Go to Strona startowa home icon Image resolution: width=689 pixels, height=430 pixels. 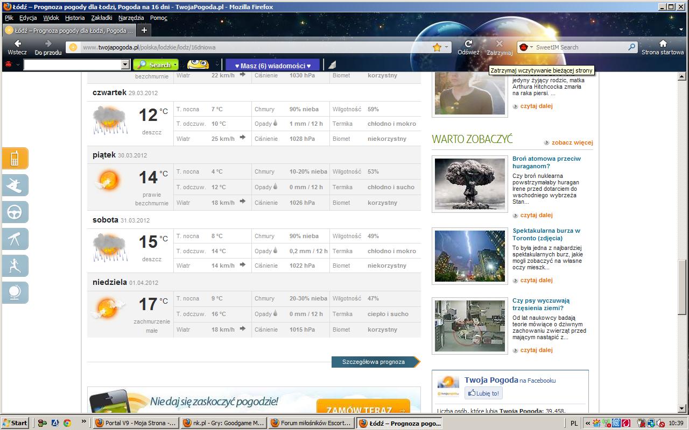(x=663, y=47)
